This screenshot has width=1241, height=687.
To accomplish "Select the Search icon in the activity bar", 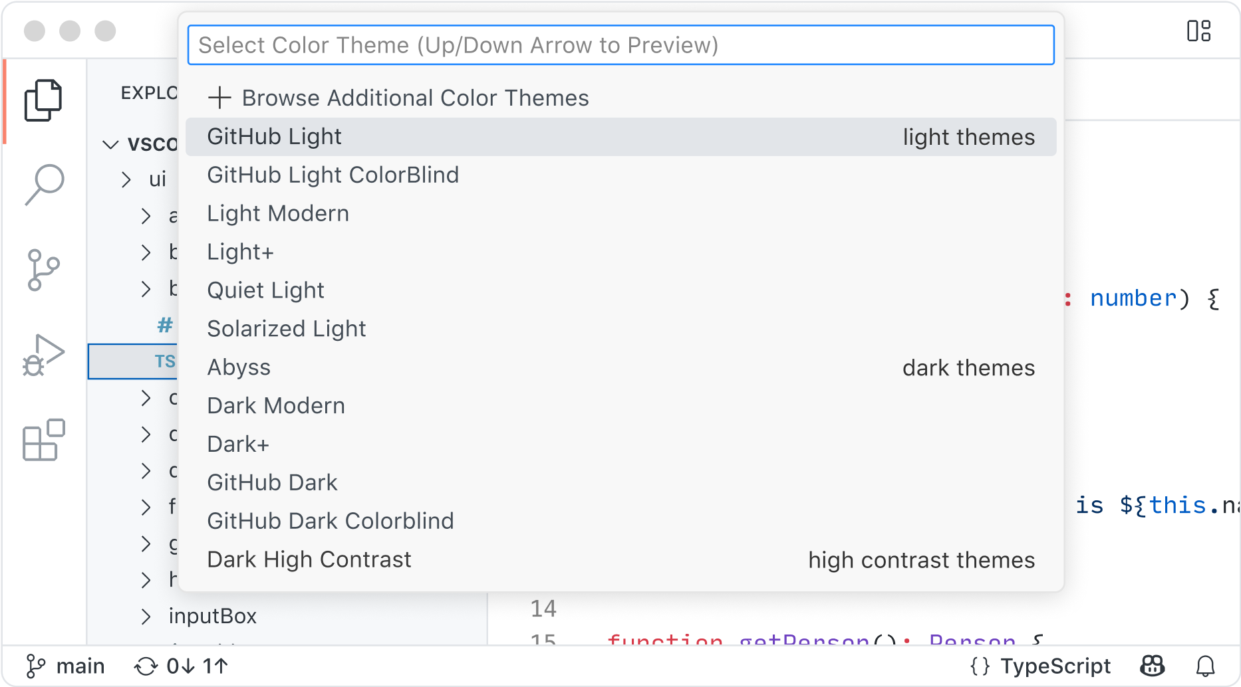I will (43, 185).
